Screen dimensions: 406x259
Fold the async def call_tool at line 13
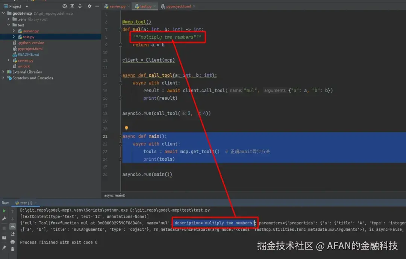click(120, 75)
